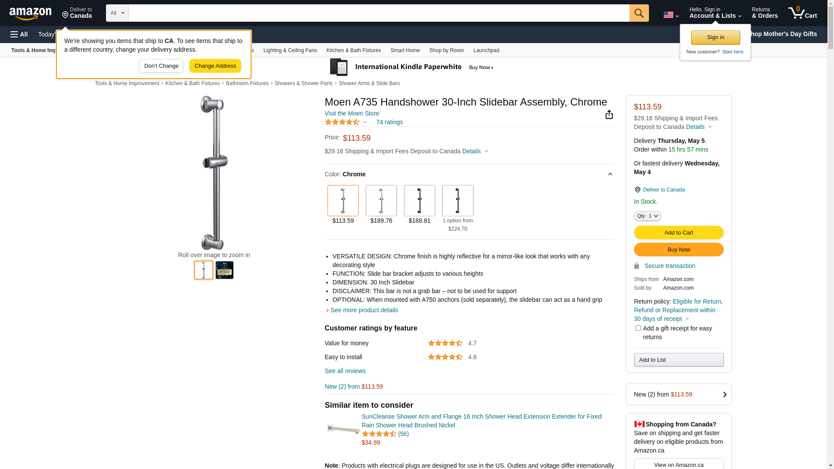This screenshot has width=834, height=469.
Task: Open the Qty quantity dropdown
Action: tap(647, 216)
